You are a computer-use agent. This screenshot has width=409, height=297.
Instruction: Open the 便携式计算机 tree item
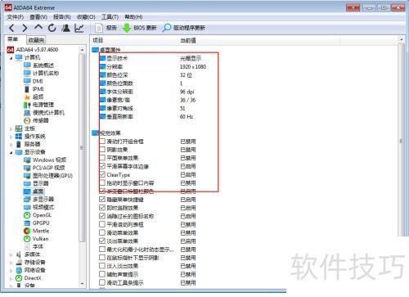tap(44, 113)
